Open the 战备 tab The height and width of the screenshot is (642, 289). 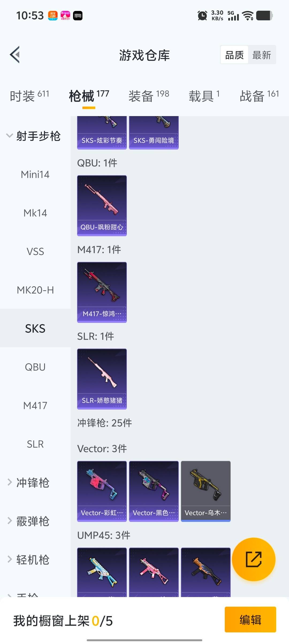coord(259,96)
